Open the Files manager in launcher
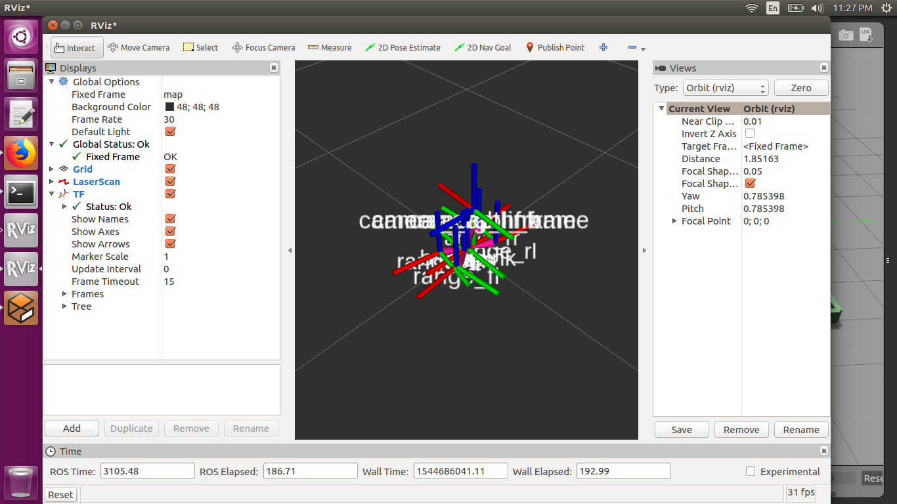 (21, 75)
